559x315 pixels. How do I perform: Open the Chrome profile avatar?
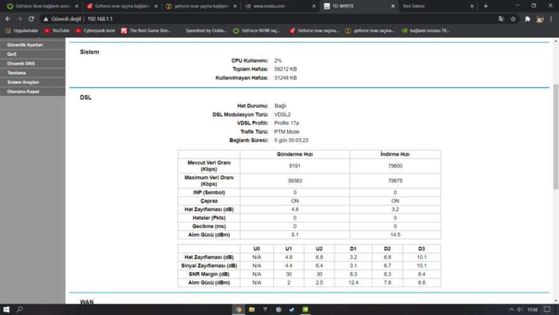coord(539,19)
